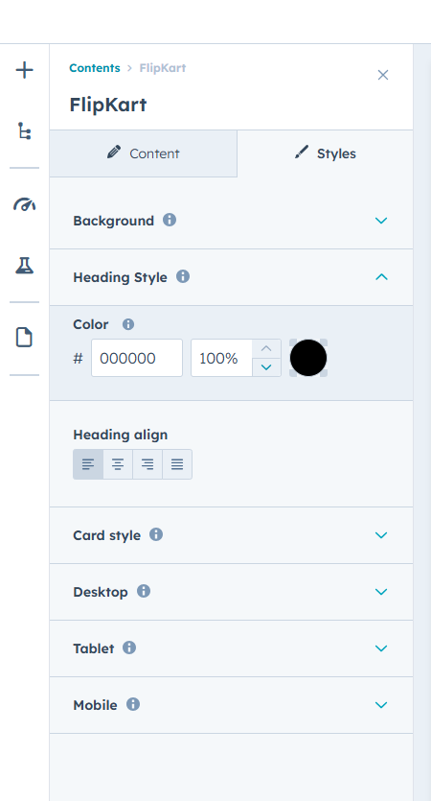Click the Heading Style info icon
This screenshot has width=431, height=801.
pyautogui.click(x=183, y=277)
